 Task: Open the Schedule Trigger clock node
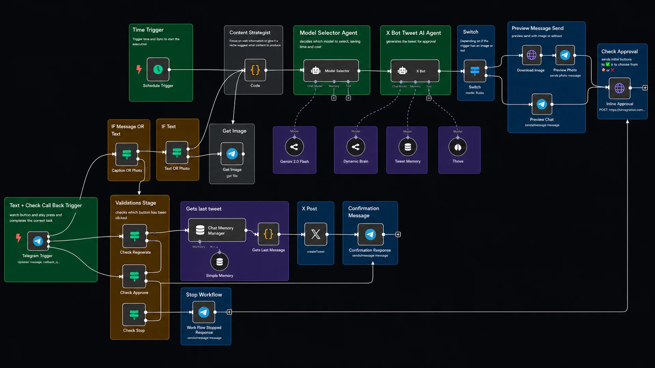[x=158, y=70]
